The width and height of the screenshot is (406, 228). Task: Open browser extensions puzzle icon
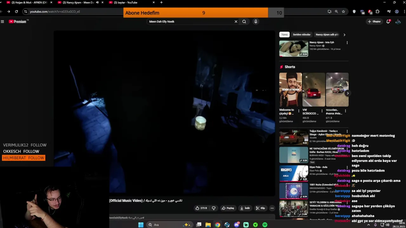pos(377,11)
